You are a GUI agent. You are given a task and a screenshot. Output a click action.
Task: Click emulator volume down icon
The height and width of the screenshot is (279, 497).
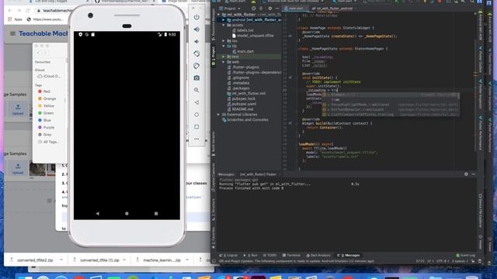(196, 41)
